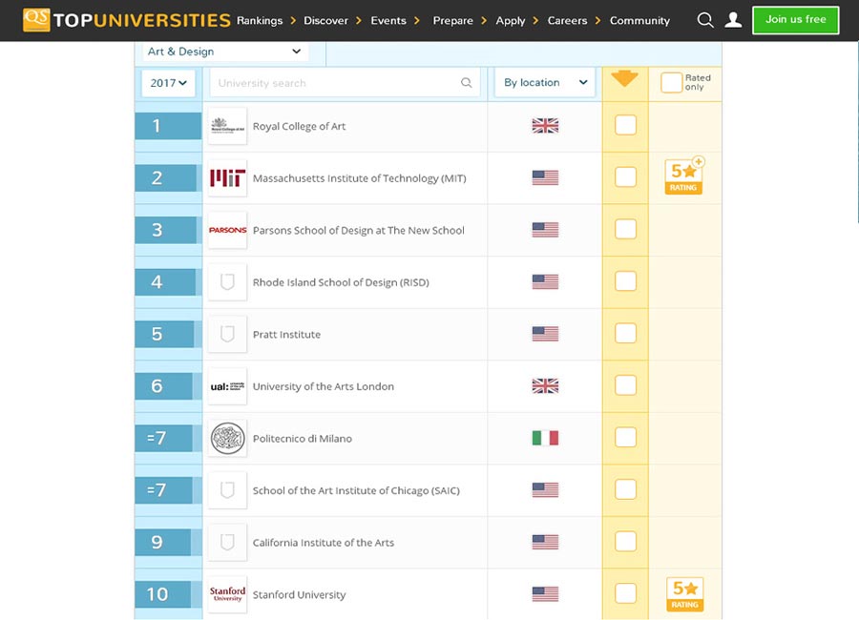Click the orange down-arrow compare header
859x620 pixels.
pyautogui.click(x=624, y=78)
